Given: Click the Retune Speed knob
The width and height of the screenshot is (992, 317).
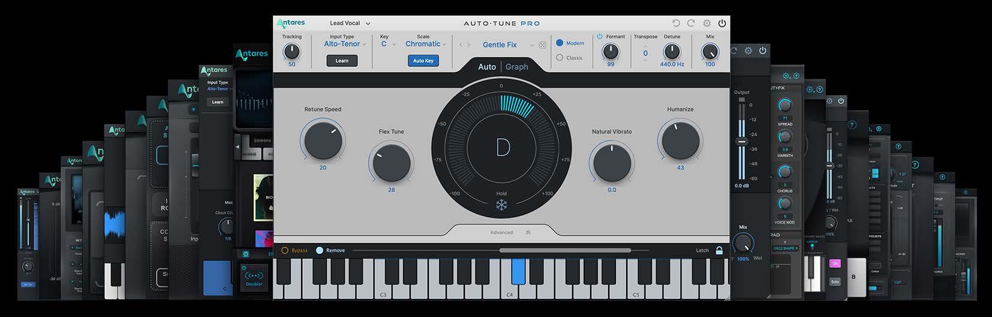Looking at the screenshot, I should (323, 139).
